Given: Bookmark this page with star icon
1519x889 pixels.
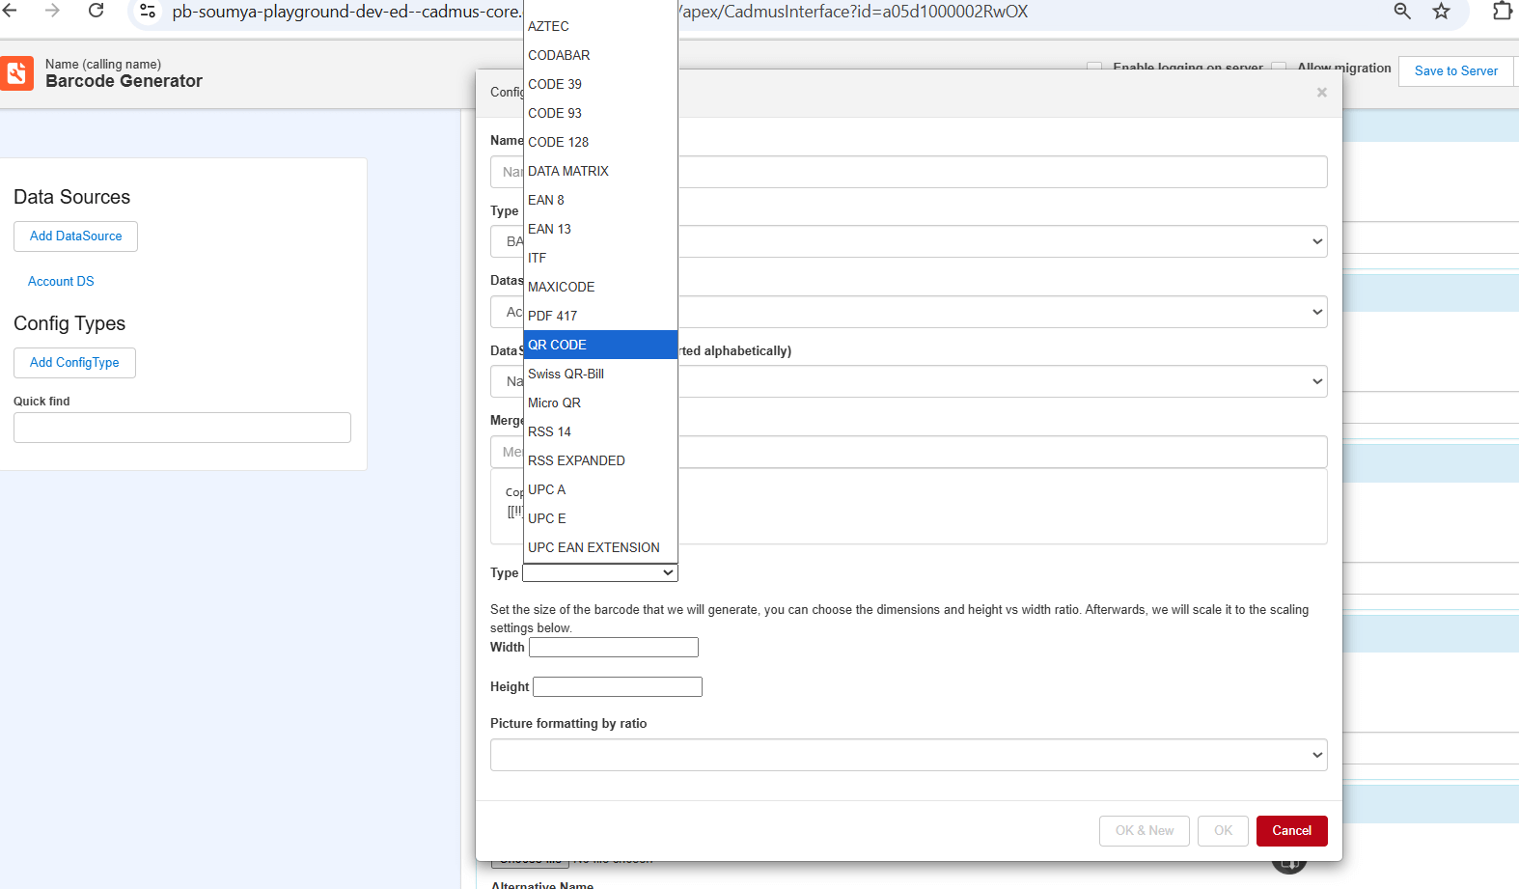Looking at the screenshot, I should tap(1441, 11).
